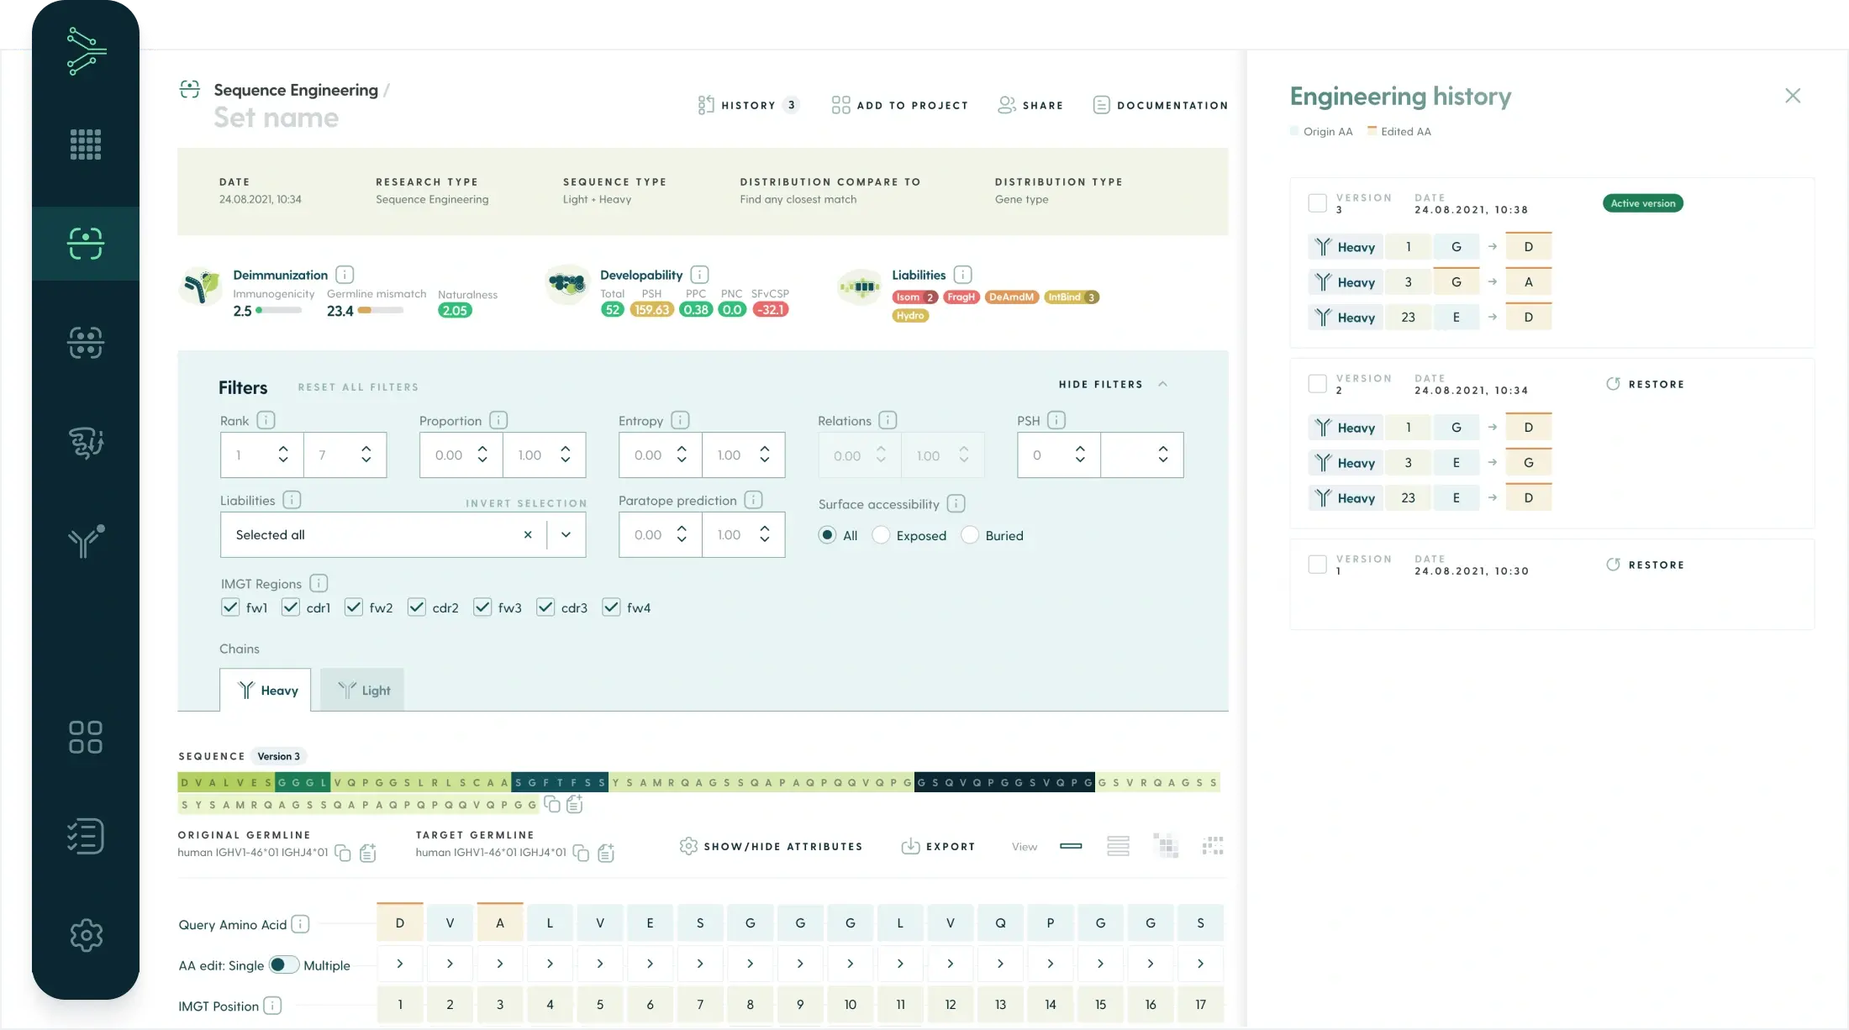This screenshot has width=1849, height=1030.
Task: Click Invert Selection for liabilities
Action: [526, 503]
